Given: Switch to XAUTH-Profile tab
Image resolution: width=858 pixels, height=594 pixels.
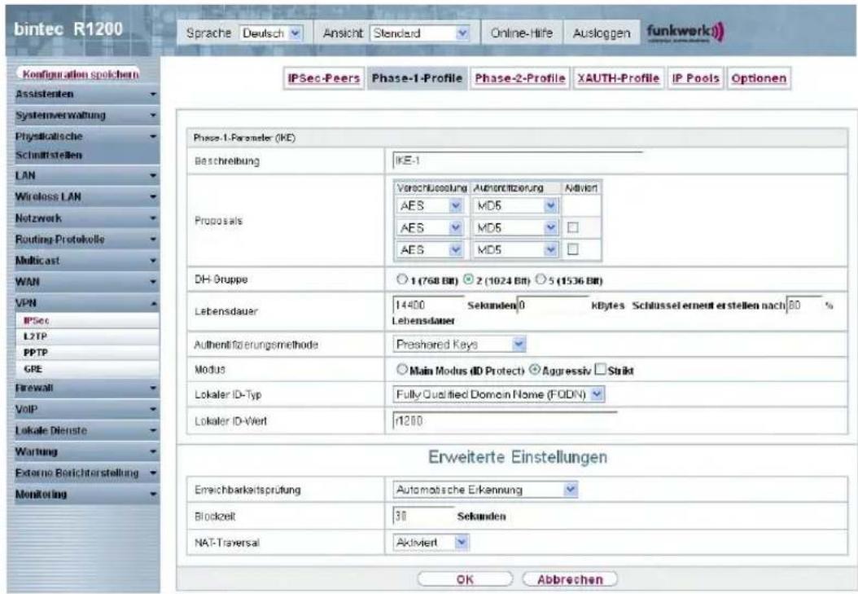Looking at the screenshot, I should point(619,78).
